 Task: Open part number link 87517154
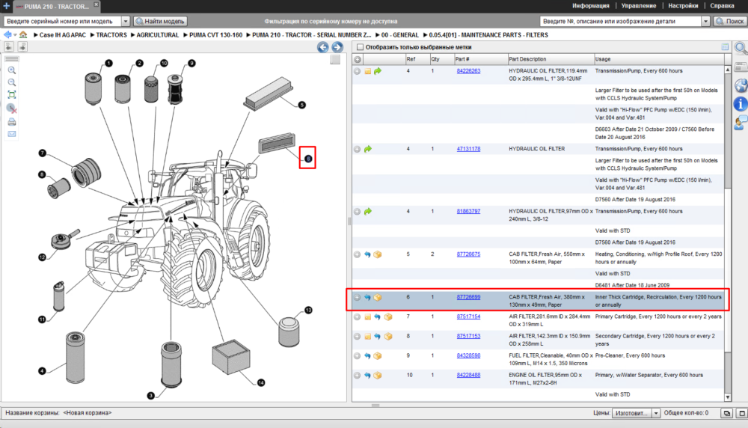tap(468, 317)
